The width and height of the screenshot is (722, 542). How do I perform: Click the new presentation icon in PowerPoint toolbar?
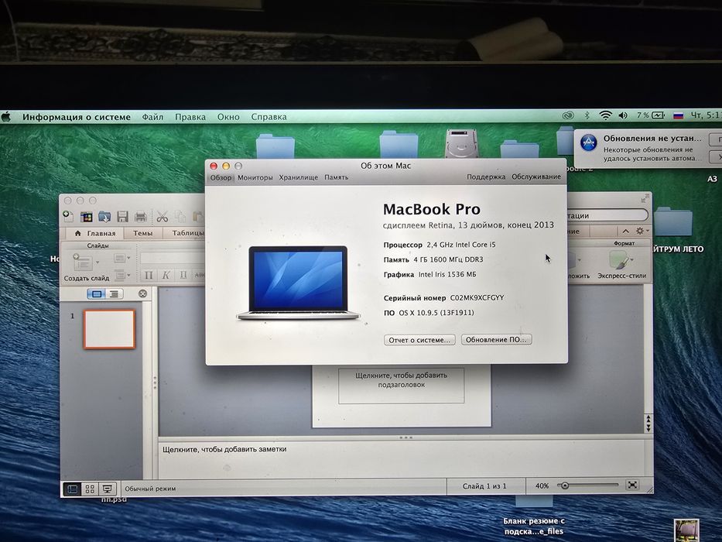pyautogui.click(x=69, y=216)
